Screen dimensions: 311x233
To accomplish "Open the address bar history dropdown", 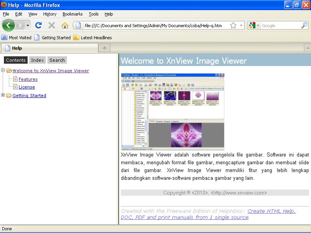I will coord(241,25).
